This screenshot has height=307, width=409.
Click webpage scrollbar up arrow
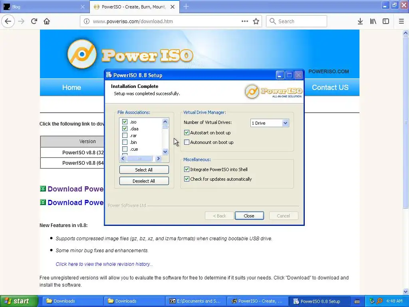pyautogui.click(x=405, y=33)
